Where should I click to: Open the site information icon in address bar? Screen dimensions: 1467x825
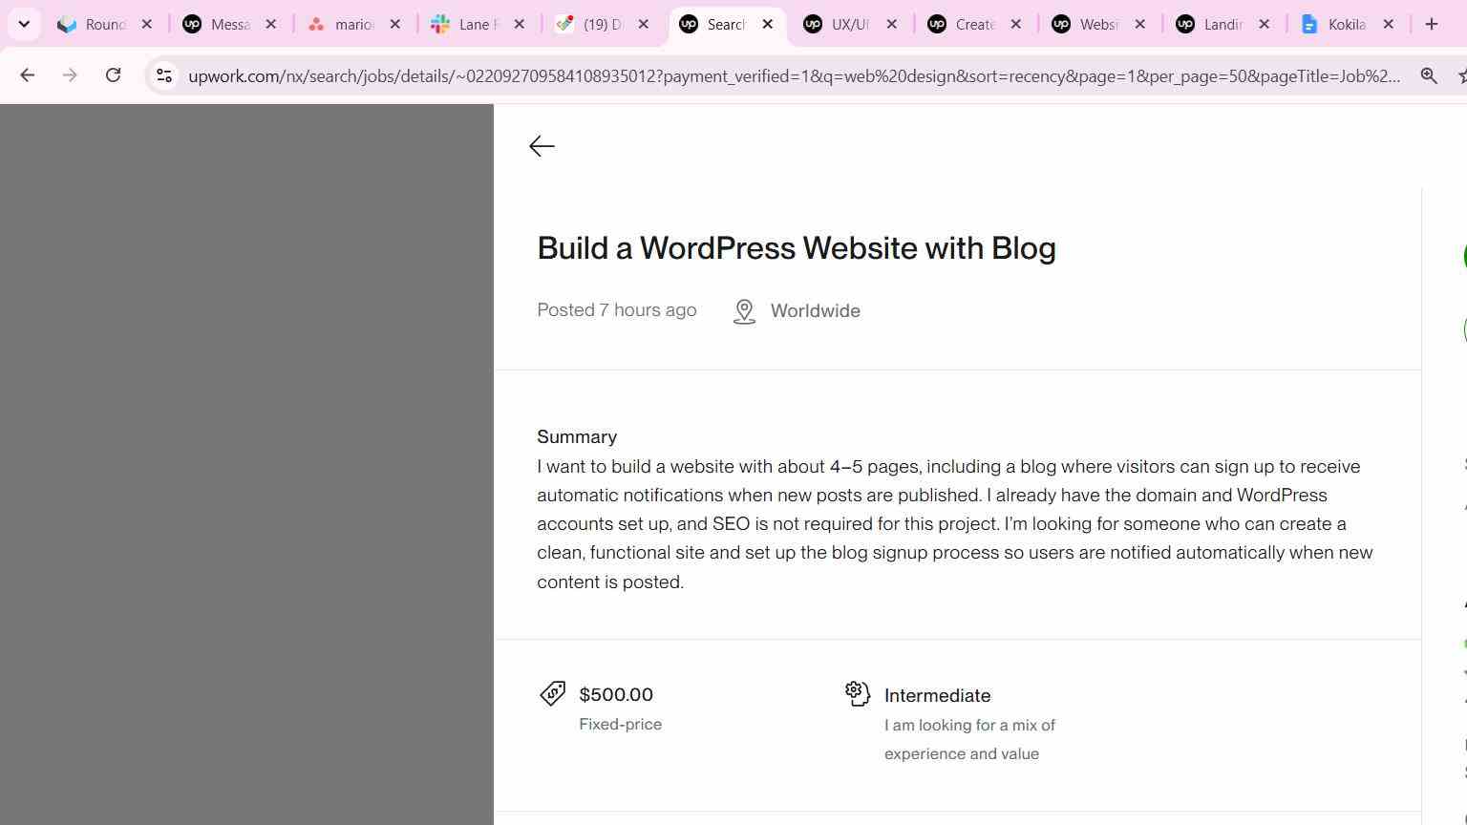point(163,75)
